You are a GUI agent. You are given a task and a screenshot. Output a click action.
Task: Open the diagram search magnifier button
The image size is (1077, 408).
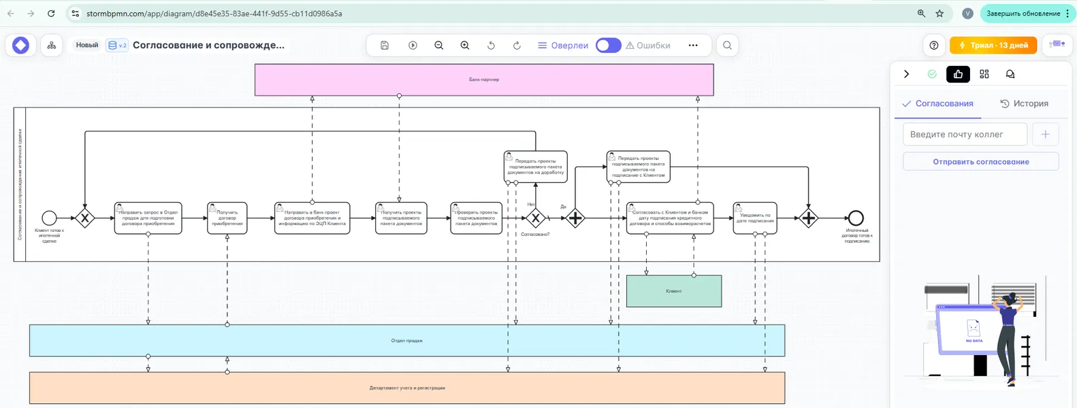(x=727, y=46)
